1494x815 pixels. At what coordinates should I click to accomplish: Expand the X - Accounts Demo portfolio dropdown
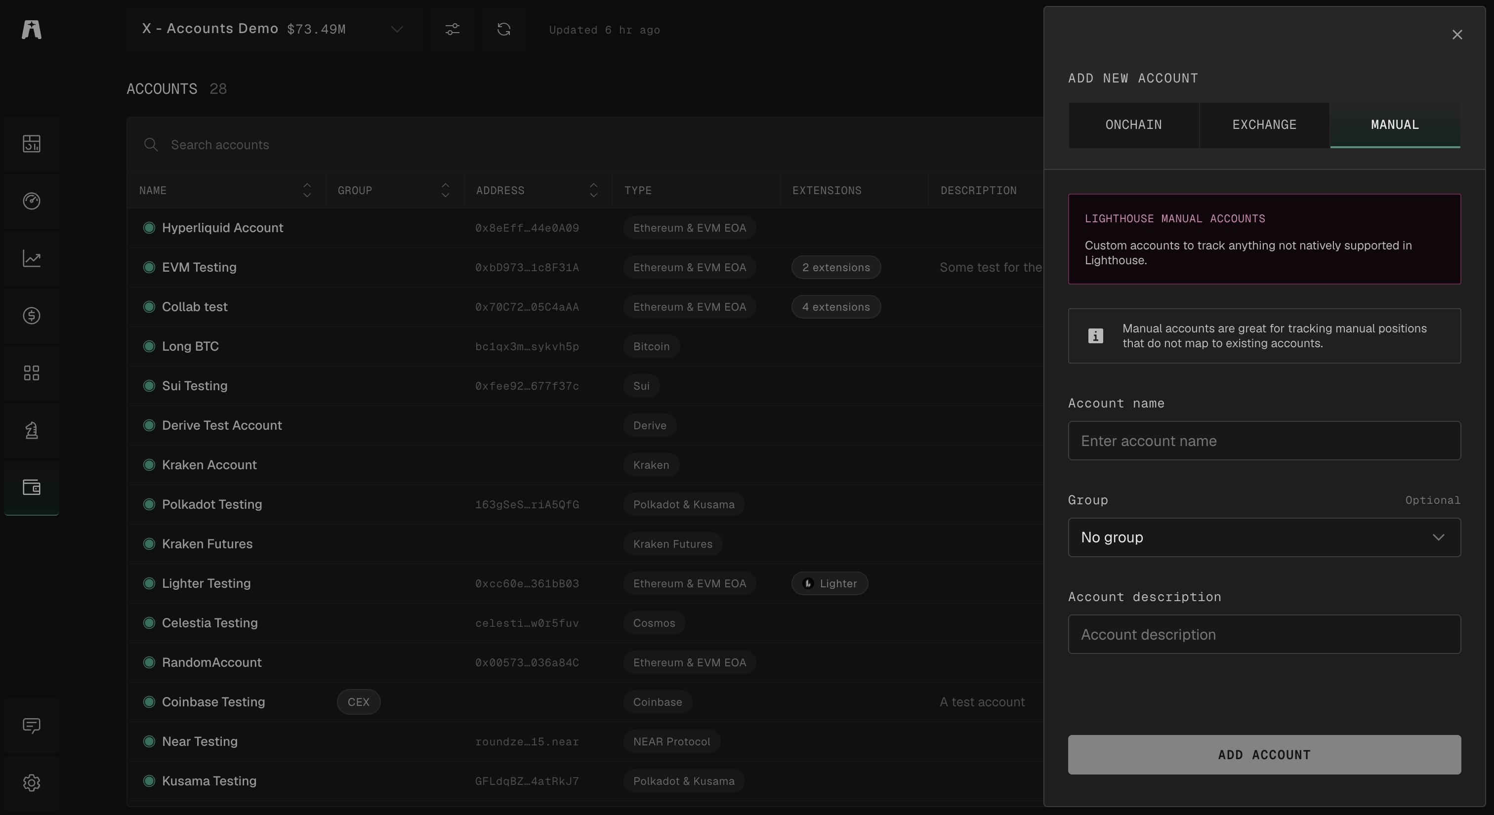point(274,30)
